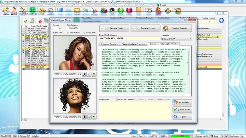This screenshot has width=246, height=138.
Task: Select the BLOQUEAR radio option
Action: pyautogui.click(x=84, y=33)
